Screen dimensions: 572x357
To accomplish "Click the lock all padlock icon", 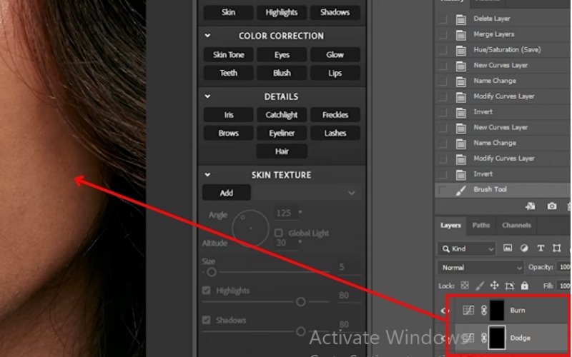I will coord(524,286).
